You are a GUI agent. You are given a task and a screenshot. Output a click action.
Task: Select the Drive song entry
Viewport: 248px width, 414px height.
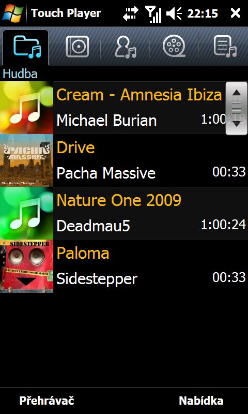coord(124,160)
